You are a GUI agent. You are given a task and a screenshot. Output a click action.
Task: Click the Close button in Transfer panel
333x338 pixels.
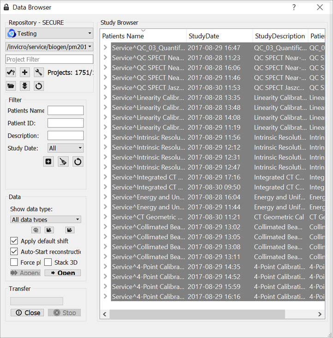point(27,313)
